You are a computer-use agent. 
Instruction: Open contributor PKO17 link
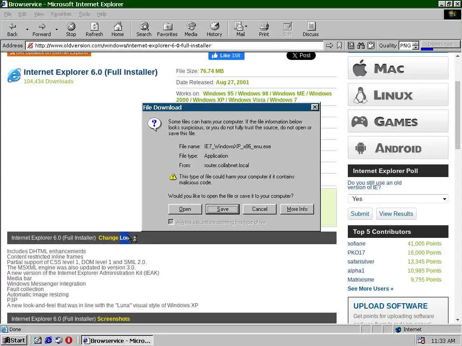tap(356, 252)
